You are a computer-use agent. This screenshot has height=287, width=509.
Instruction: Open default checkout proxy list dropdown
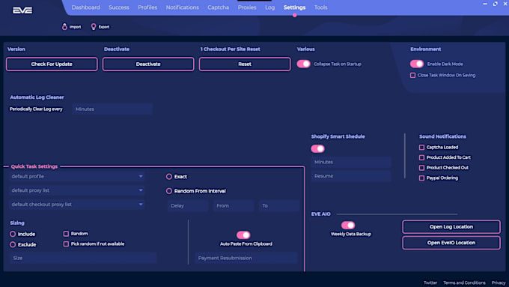click(77, 205)
